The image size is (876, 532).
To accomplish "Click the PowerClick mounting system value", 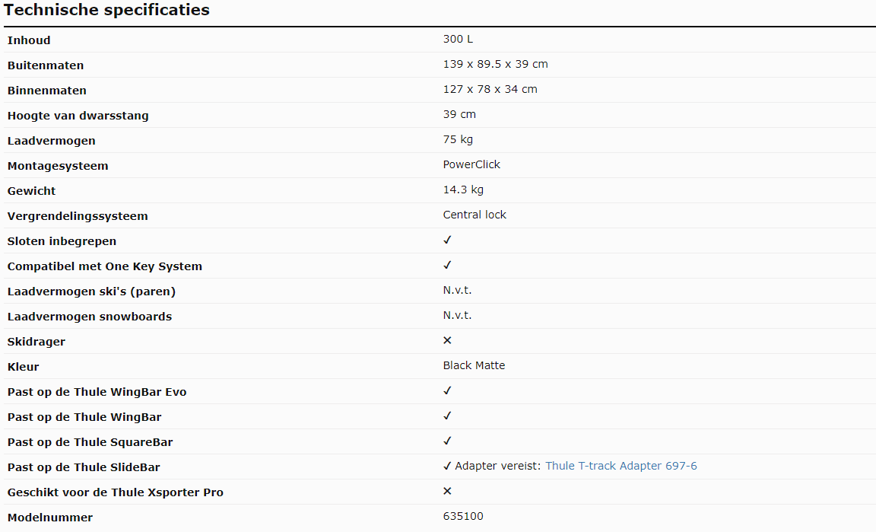I will [x=471, y=164].
